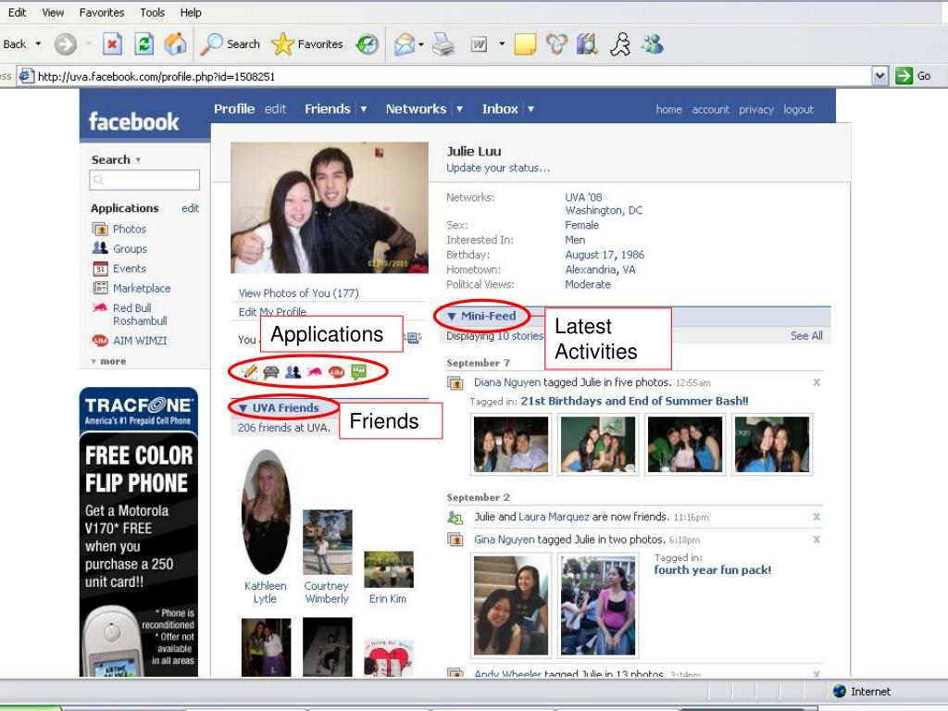Open browsing History icon

[367, 44]
